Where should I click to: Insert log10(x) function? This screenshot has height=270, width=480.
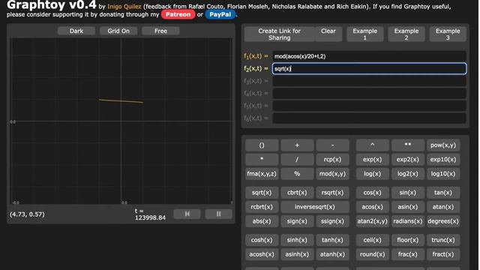point(443,174)
